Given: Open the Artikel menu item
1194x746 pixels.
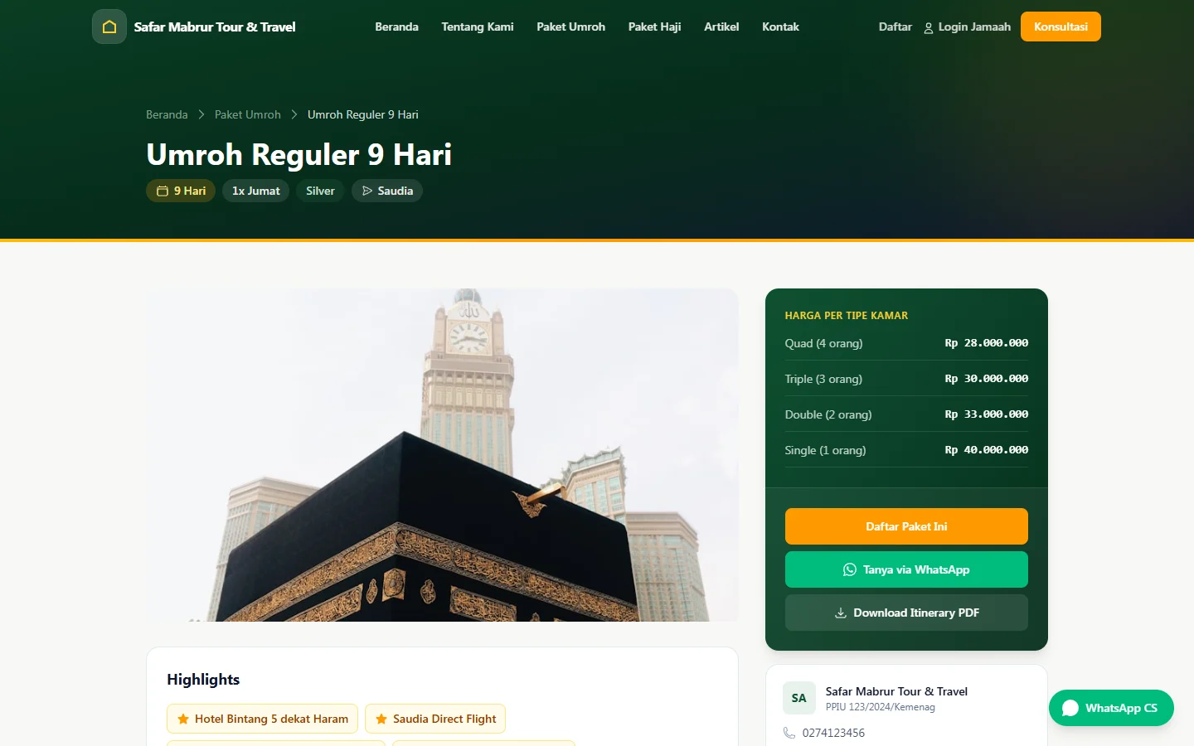Looking at the screenshot, I should [x=721, y=27].
